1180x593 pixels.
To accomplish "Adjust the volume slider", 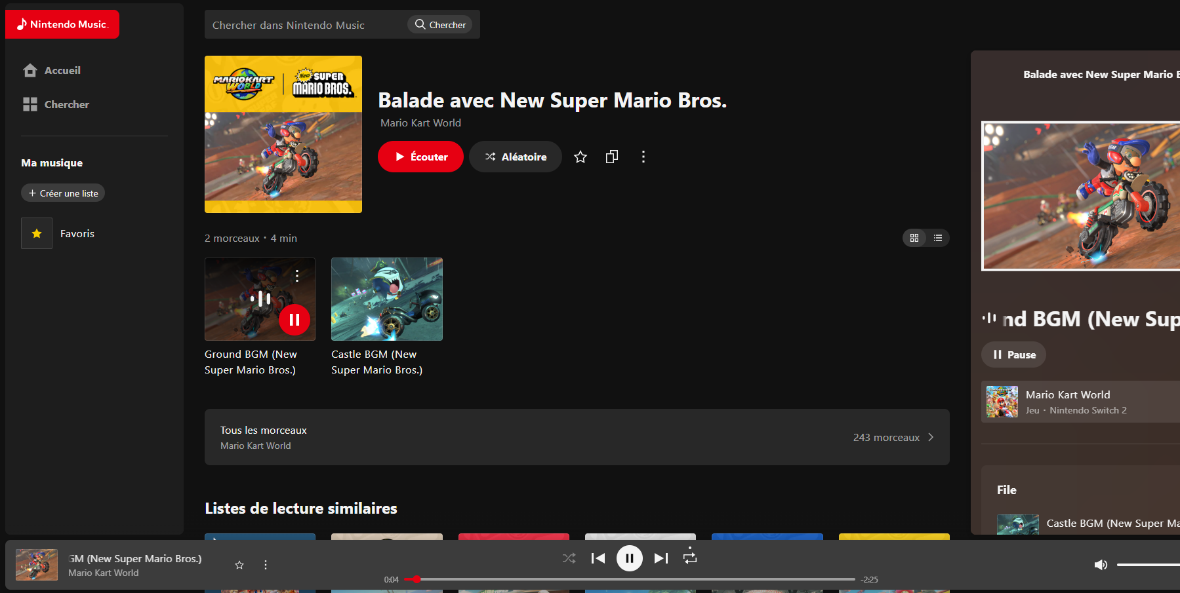I will click(1148, 565).
